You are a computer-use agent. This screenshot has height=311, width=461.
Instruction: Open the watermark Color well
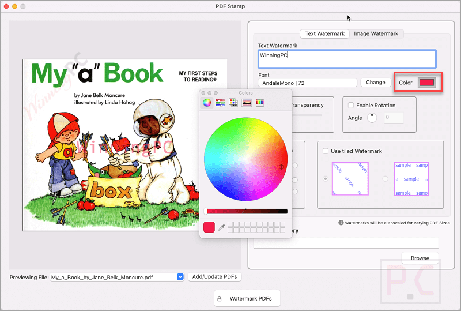point(426,83)
